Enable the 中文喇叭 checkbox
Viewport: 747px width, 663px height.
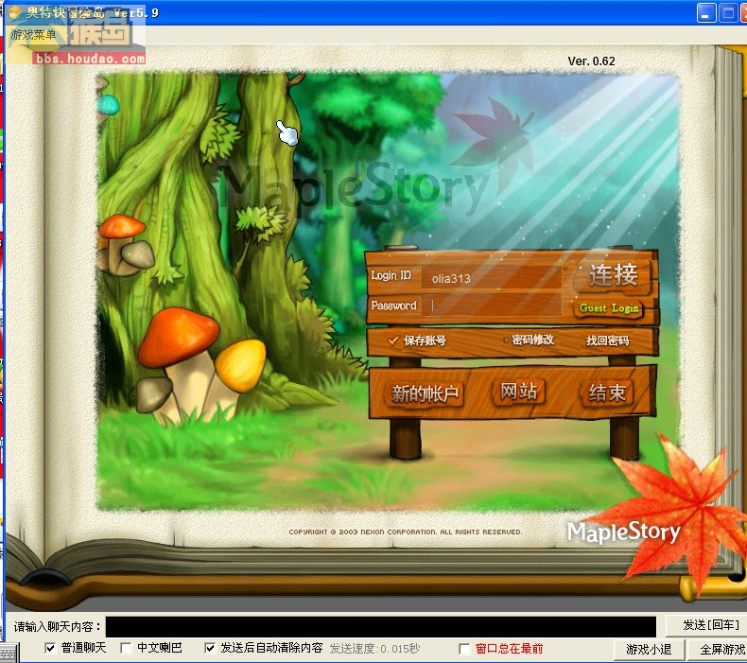pyautogui.click(x=127, y=648)
